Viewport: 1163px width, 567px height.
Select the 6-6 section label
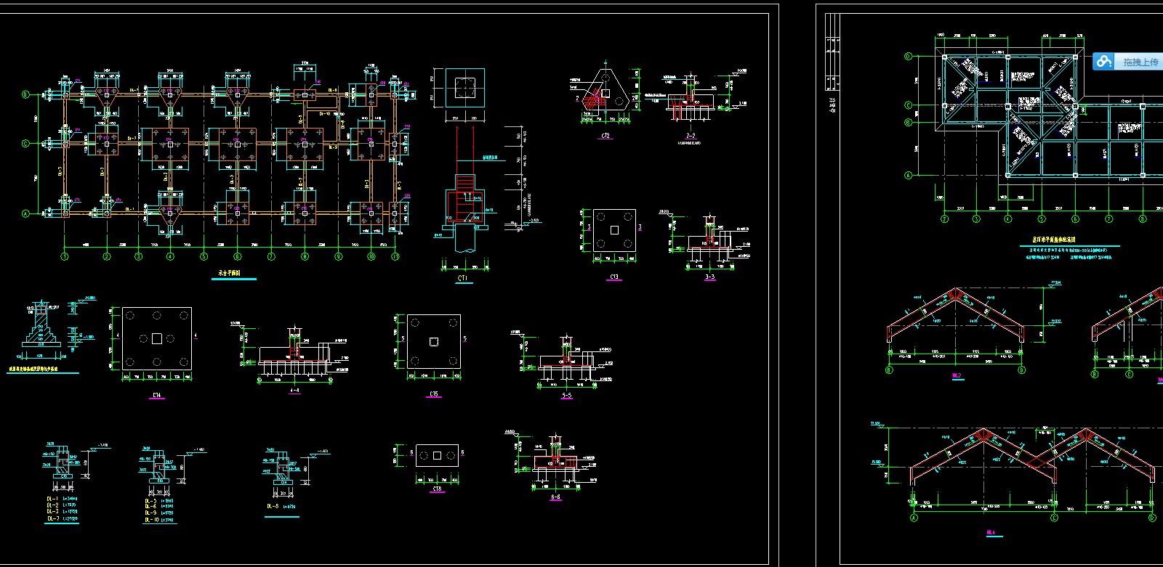555,497
